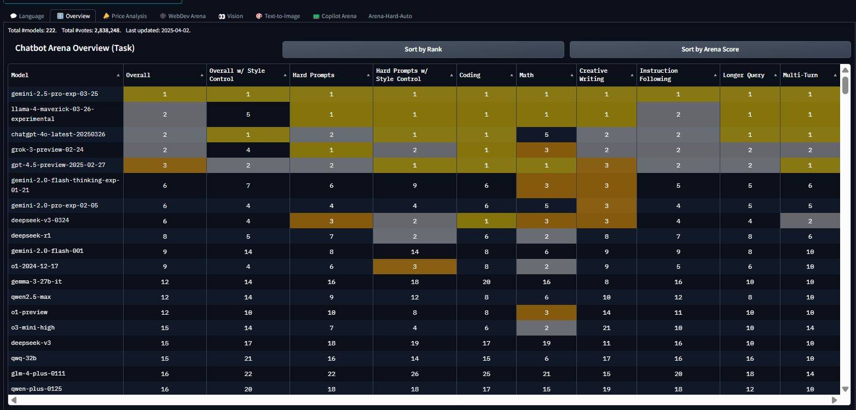
Task: Open the Vision tab
Action: 231,16
